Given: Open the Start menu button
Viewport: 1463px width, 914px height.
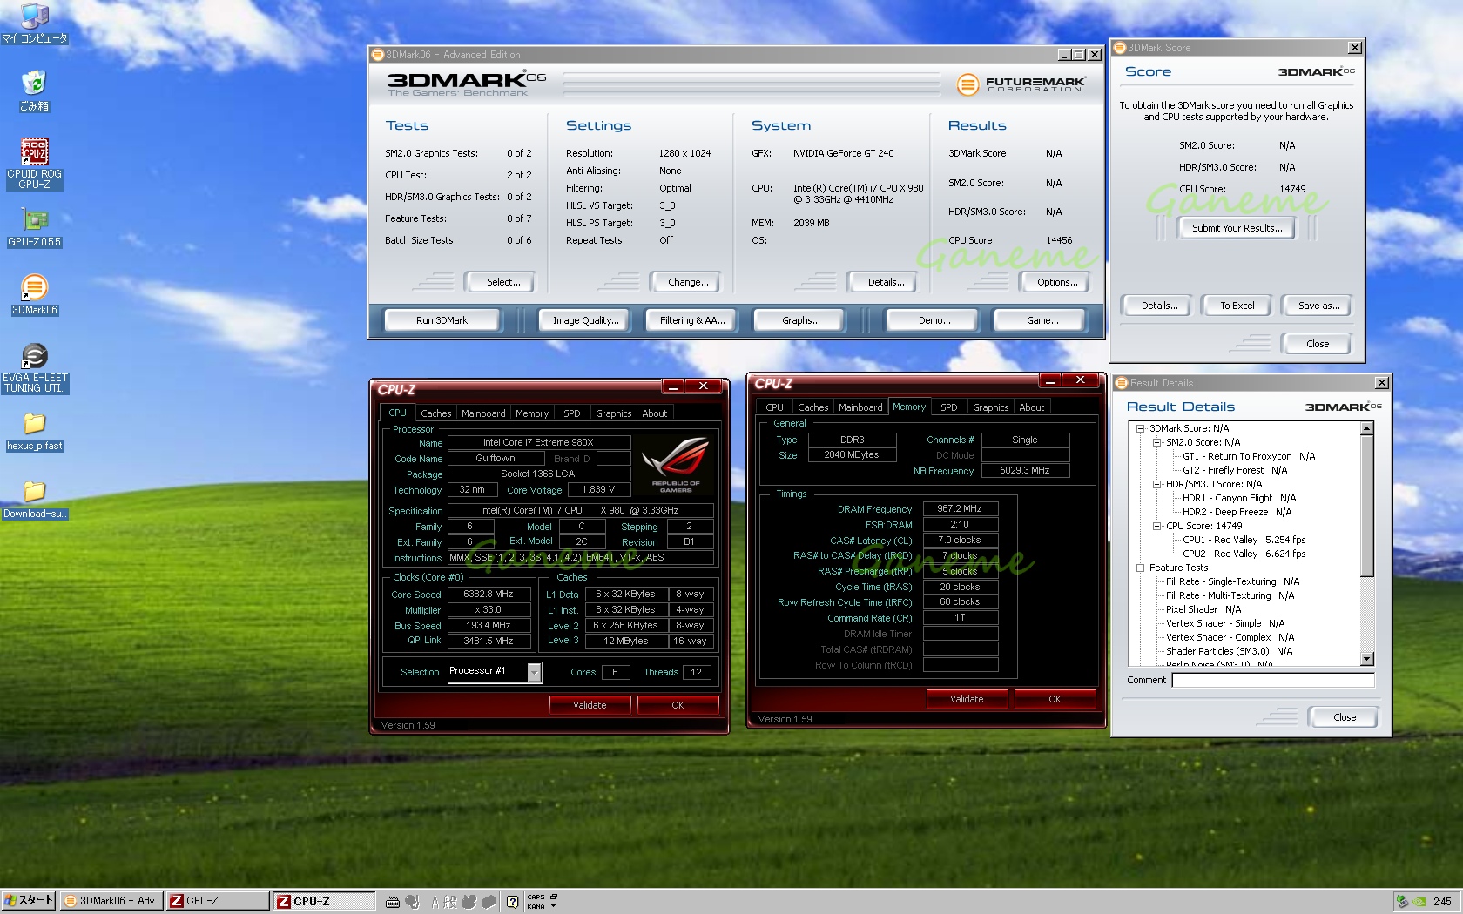Looking at the screenshot, I should pyautogui.click(x=29, y=901).
